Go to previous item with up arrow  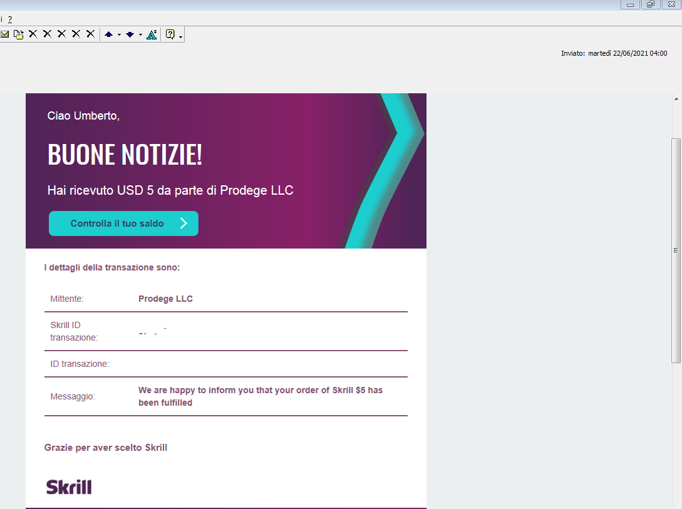109,34
